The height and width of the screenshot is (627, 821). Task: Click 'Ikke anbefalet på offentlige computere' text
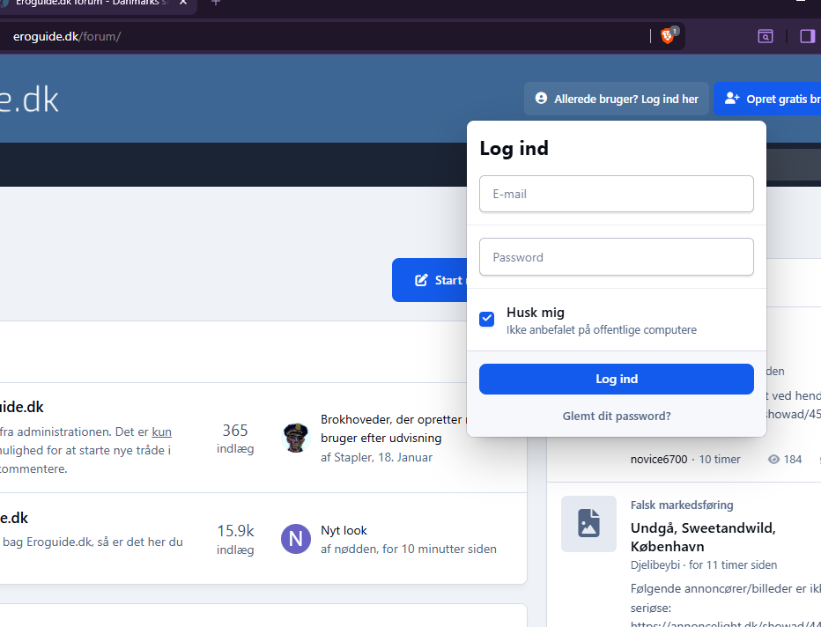(601, 329)
